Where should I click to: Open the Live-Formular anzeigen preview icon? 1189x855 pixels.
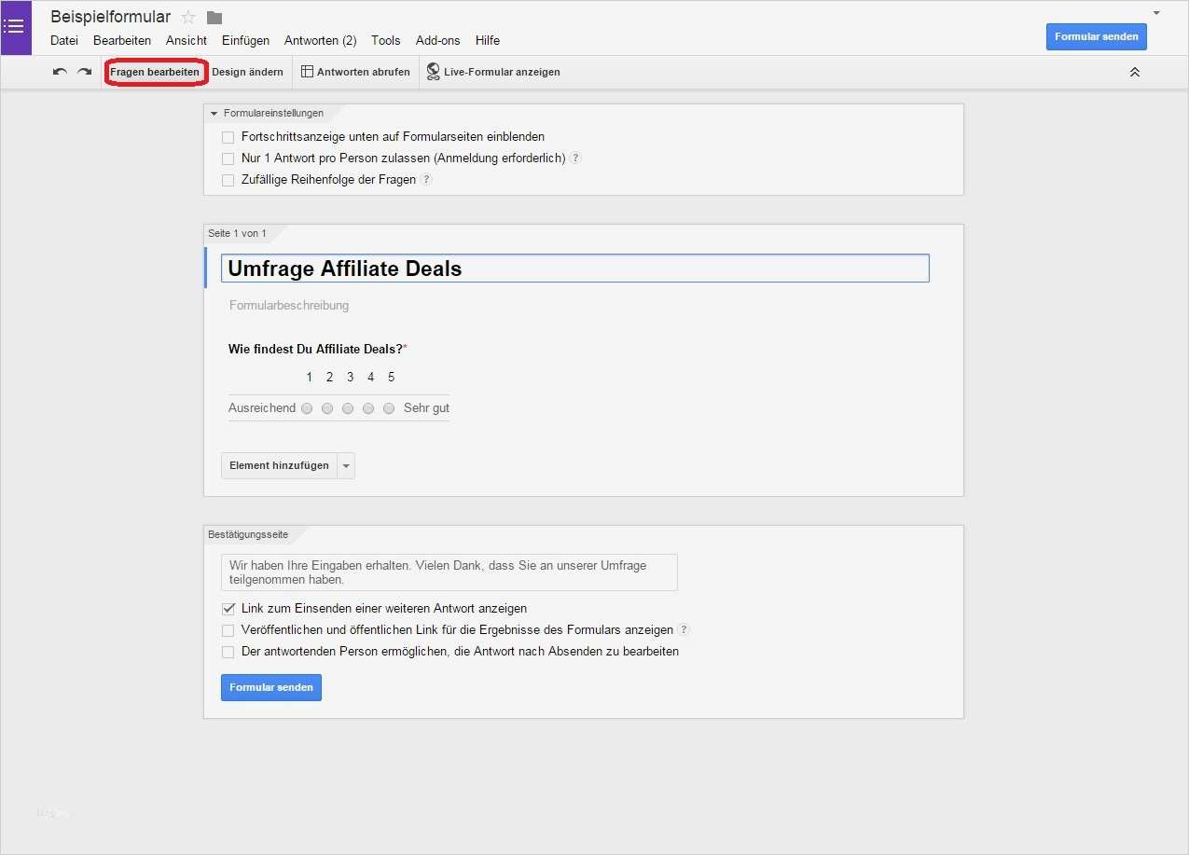coord(432,71)
